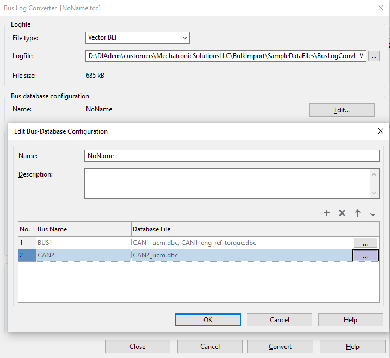390x358 pixels.
Task: Click the Edit... bus configuration button
Action: pyautogui.click(x=342, y=110)
